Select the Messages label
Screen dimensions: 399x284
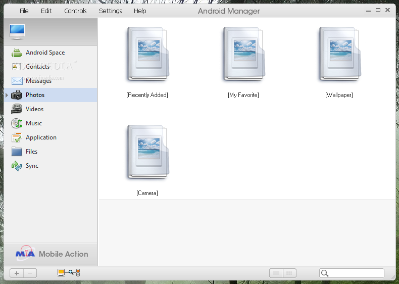click(38, 81)
